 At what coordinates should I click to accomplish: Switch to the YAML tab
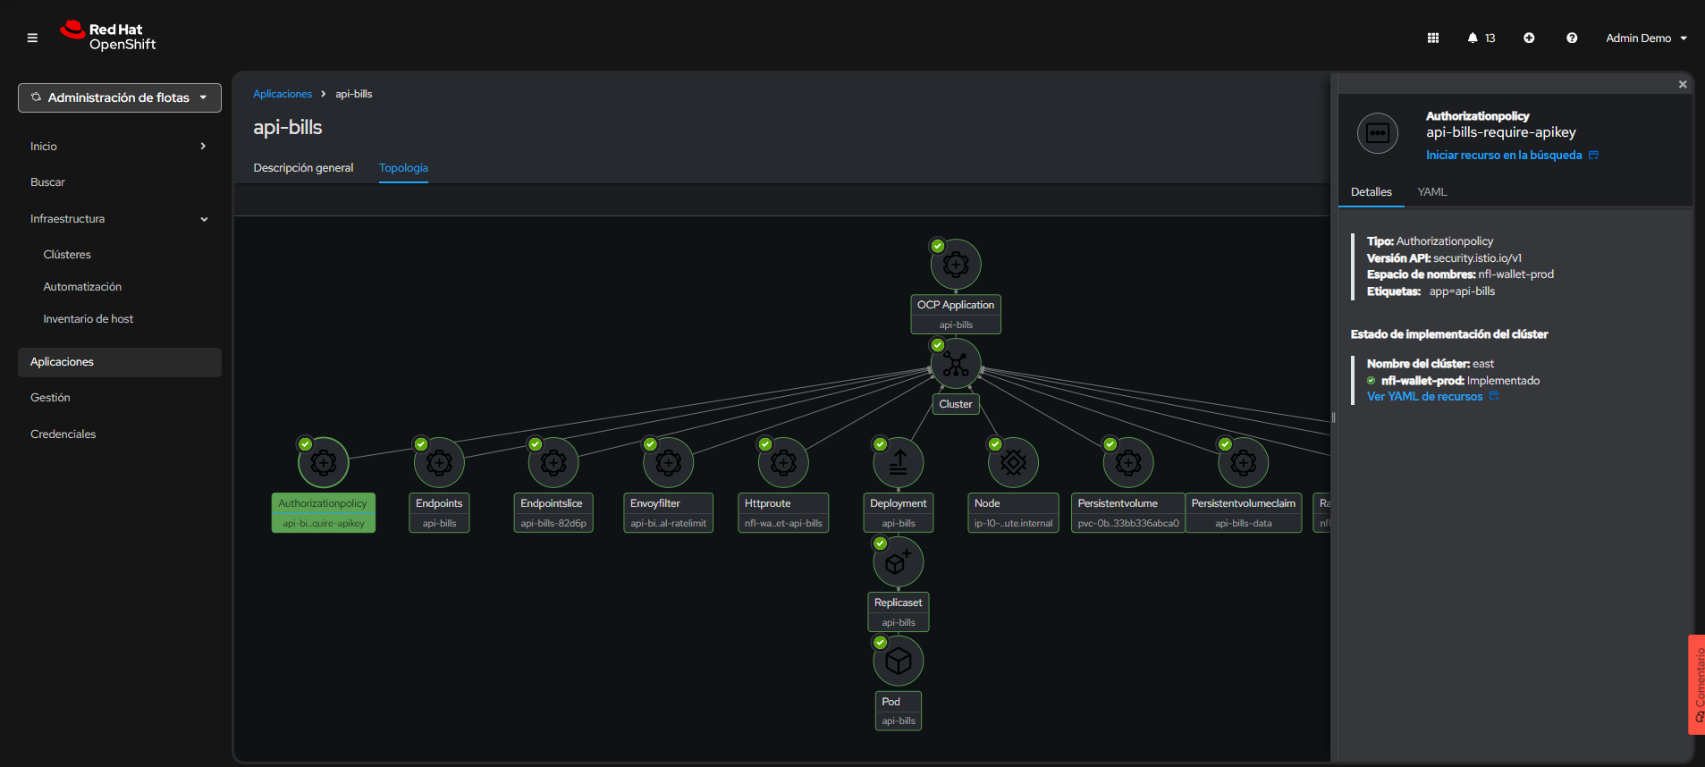point(1431,192)
